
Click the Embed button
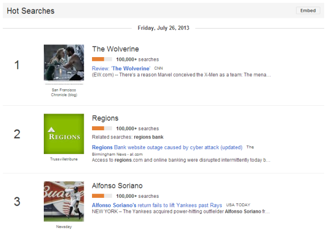coord(308,11)
